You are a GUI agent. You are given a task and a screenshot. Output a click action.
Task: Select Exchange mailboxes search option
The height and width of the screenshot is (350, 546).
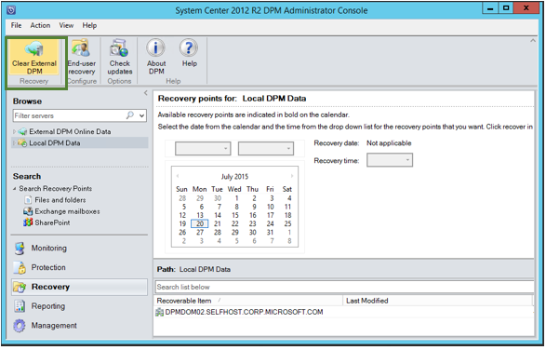coord(67,211)
